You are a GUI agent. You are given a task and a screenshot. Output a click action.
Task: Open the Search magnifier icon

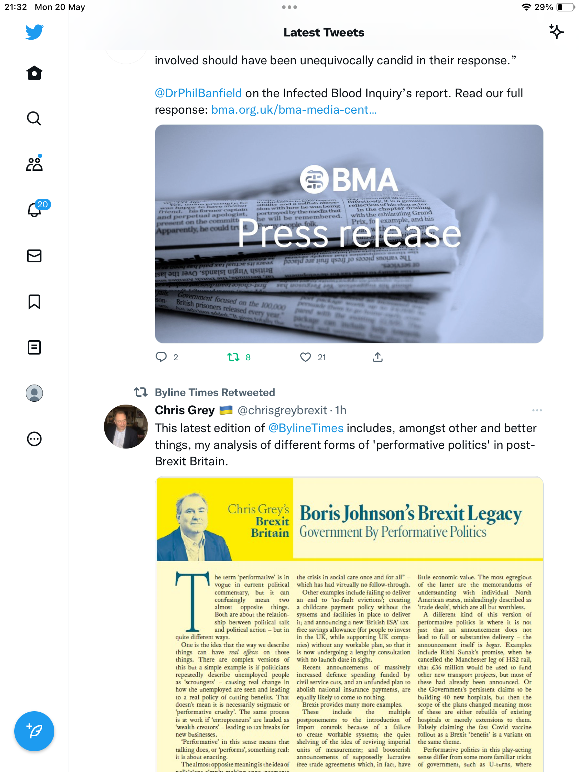click(34, 118)
